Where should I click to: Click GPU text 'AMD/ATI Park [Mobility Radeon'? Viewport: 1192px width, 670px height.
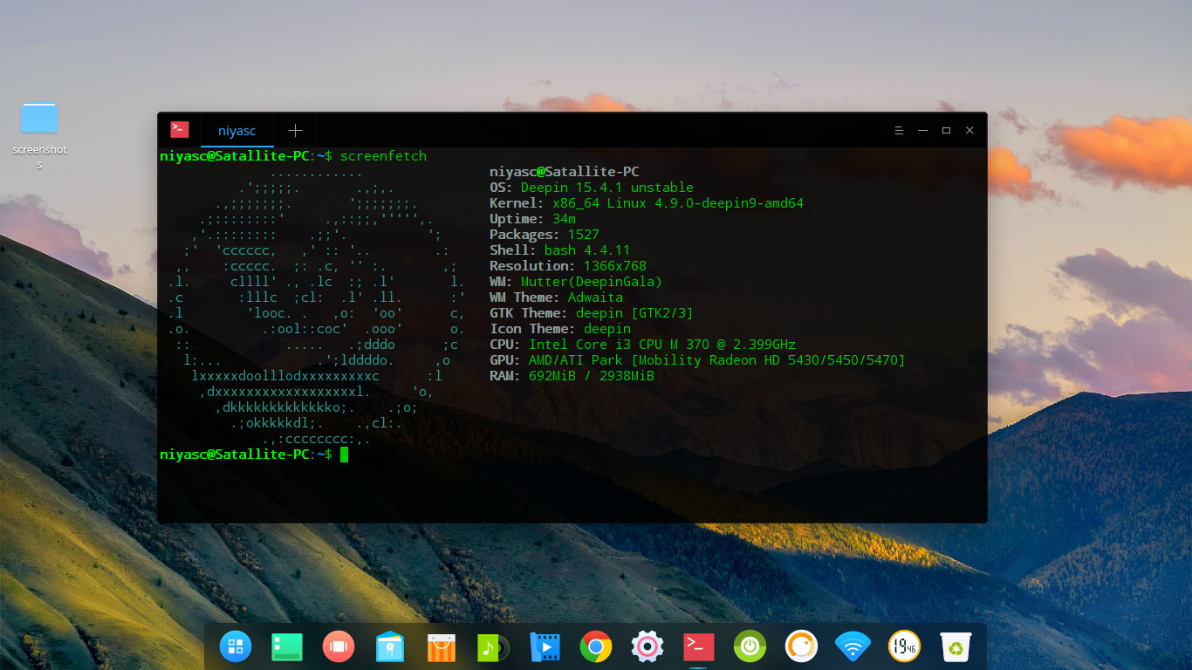point(642,360)
